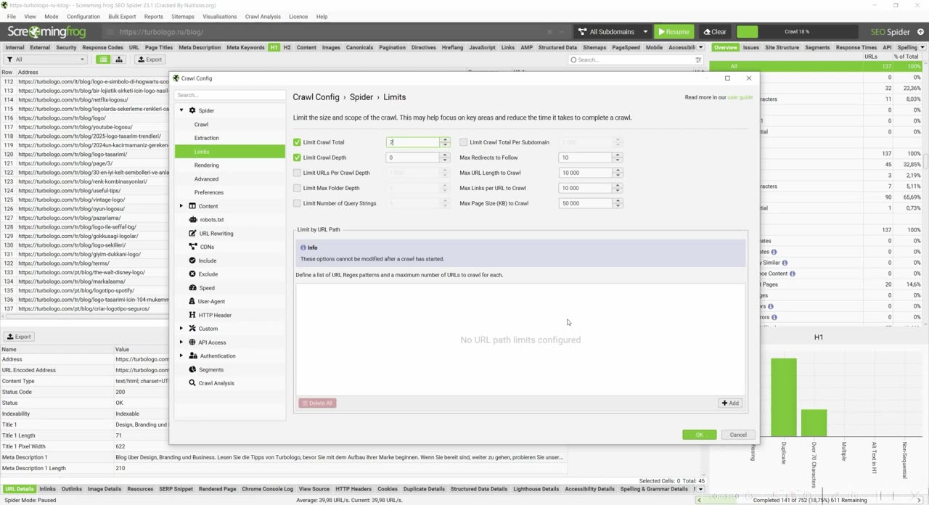This screenshot has height=505, width=929.
Task: Click the info icon beside 'y Similar'
Action: (x=785, y=263)
